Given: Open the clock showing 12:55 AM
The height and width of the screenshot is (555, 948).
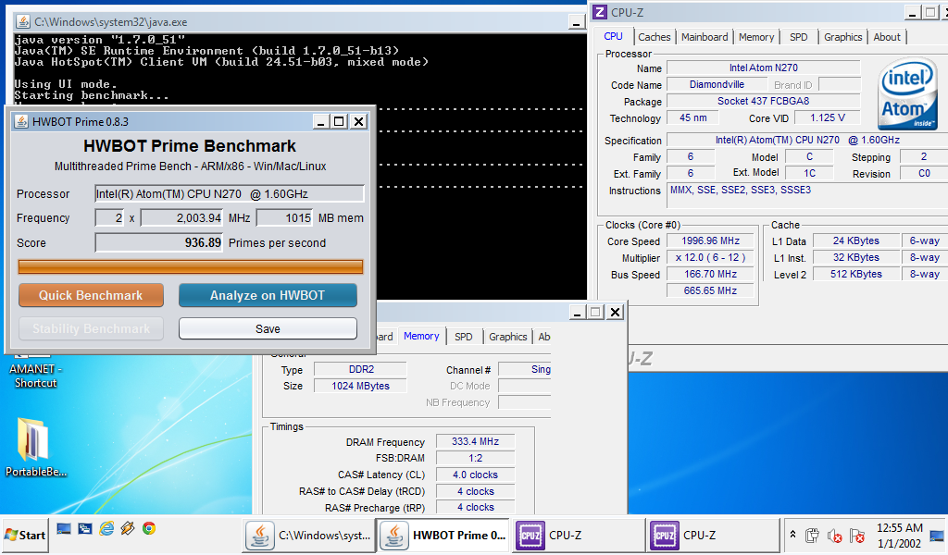Looking at the screenshot, I should (x=899, y=536).
